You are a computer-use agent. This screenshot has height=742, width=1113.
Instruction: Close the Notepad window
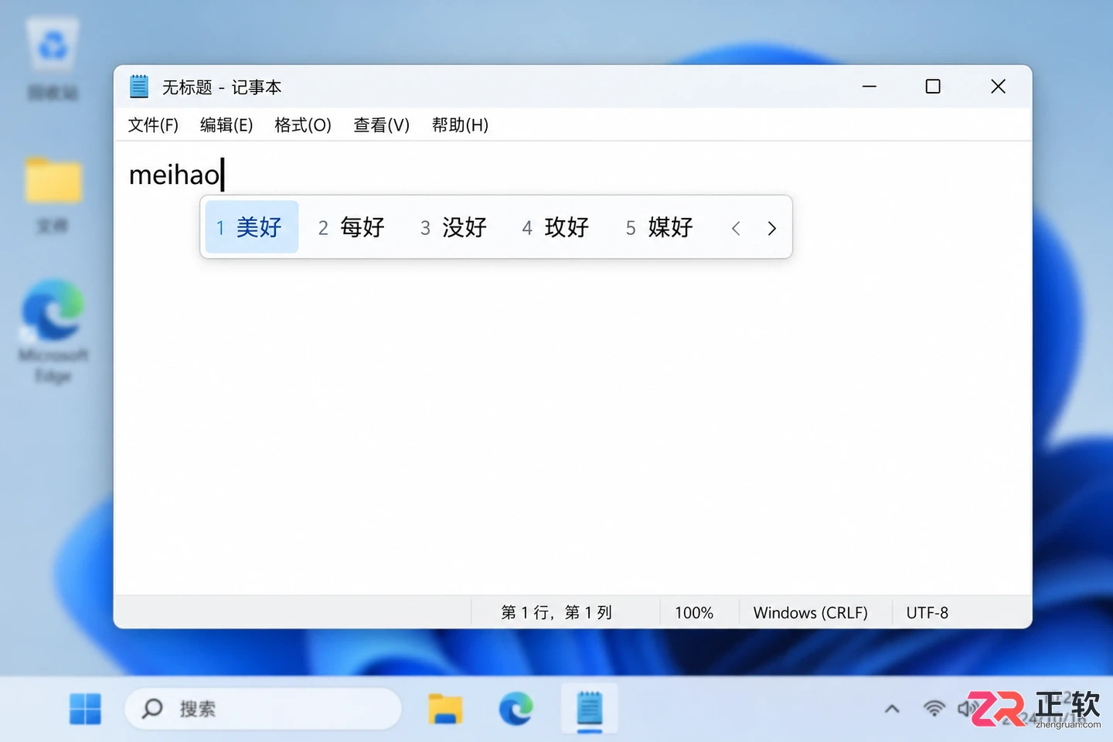[x=998, y=87]
